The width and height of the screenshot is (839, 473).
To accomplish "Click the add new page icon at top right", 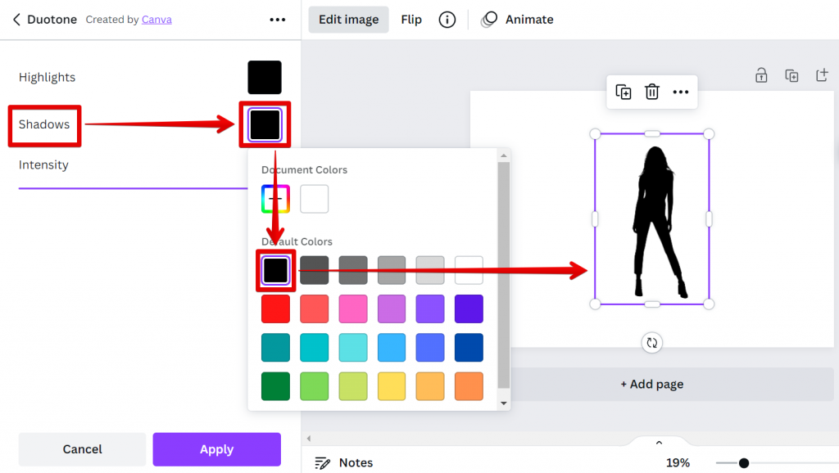I will tap(821, 75).
